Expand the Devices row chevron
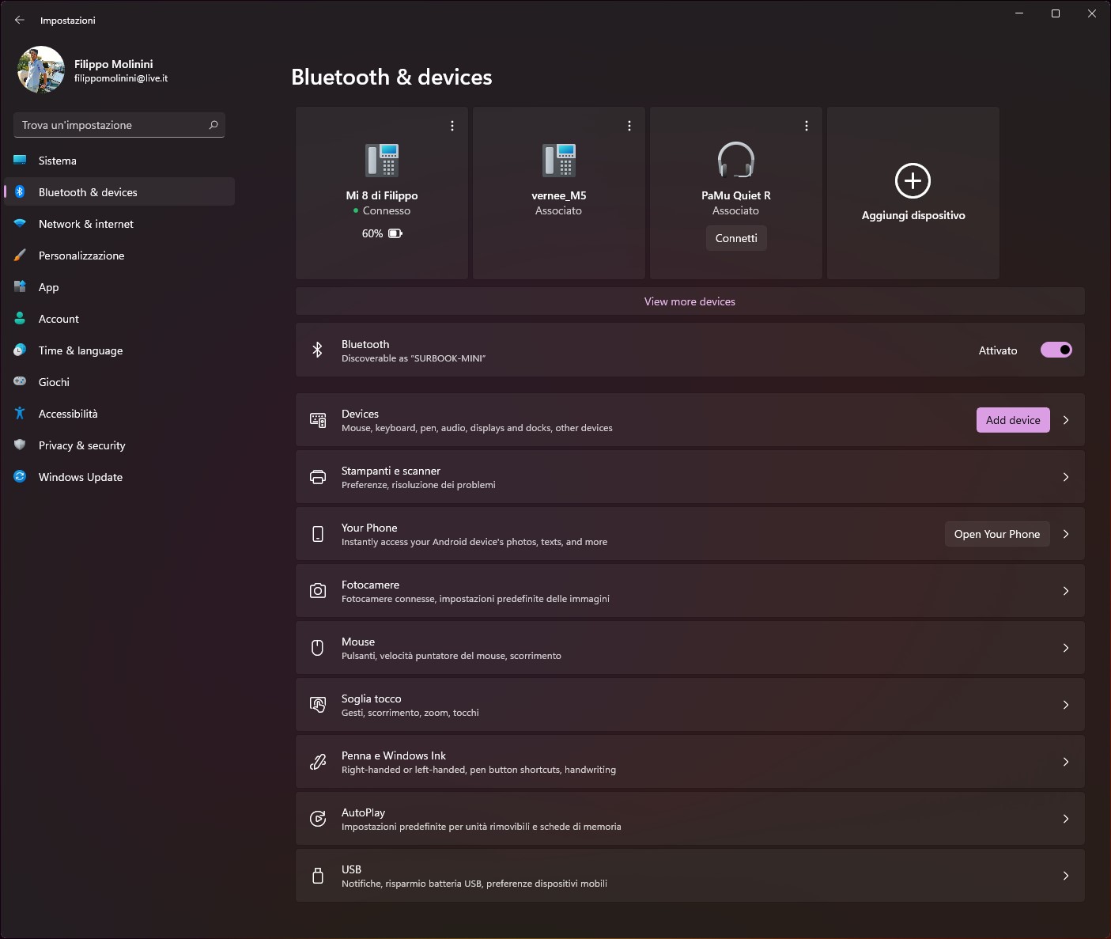The height and width of the screenshot is (939, 1111). click(1066, 420)
